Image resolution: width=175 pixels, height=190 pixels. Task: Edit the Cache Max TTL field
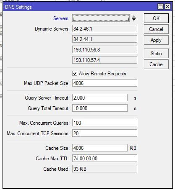(104, 158)
